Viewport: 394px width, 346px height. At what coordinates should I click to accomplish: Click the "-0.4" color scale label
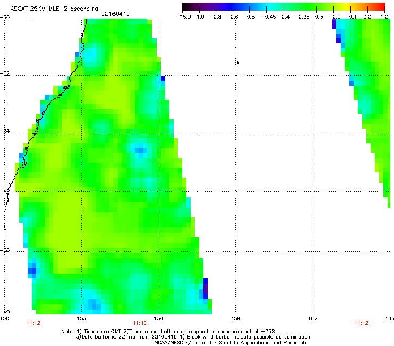284,17
